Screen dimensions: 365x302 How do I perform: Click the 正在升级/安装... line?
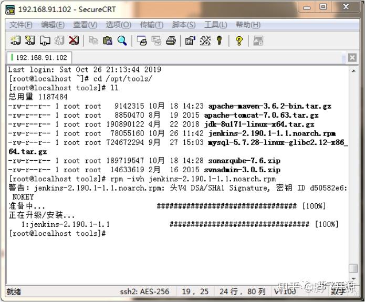point(41,215)
